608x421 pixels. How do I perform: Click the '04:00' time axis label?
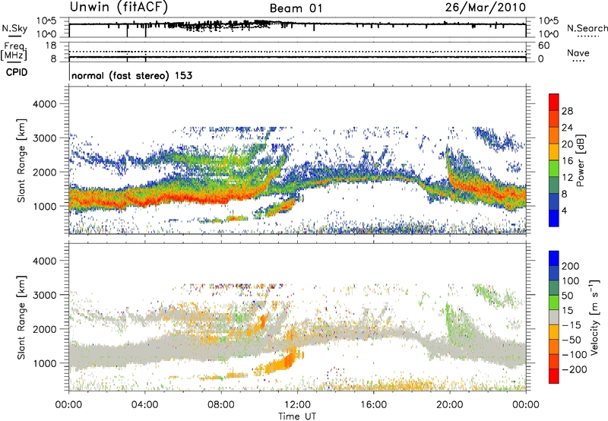click(144, 405)
